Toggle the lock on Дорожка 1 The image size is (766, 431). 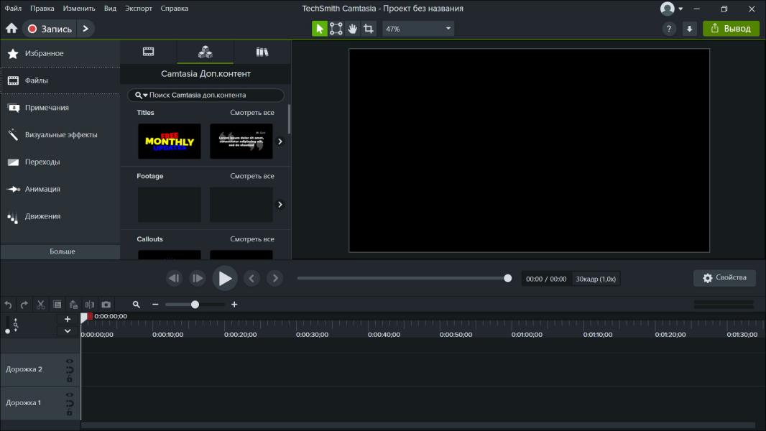coord(70,412)
